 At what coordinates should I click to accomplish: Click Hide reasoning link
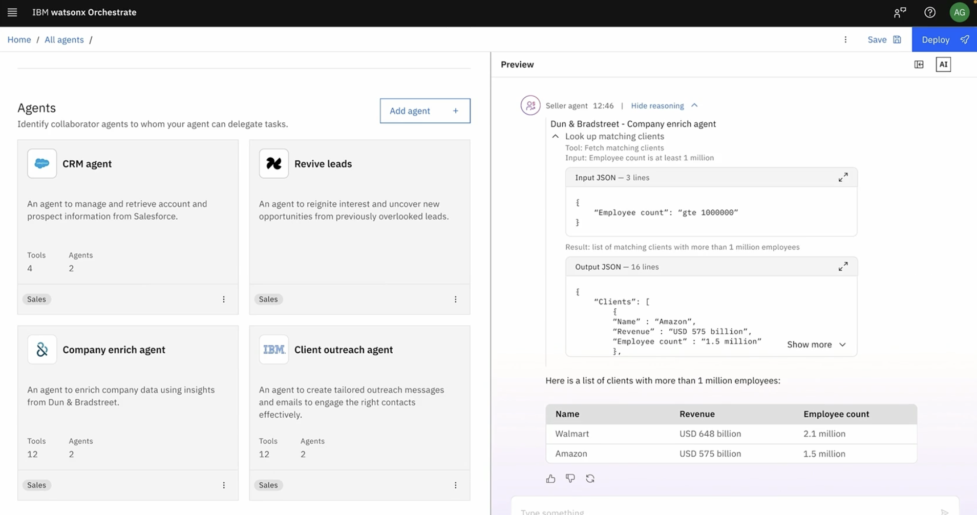pos(657,105)
